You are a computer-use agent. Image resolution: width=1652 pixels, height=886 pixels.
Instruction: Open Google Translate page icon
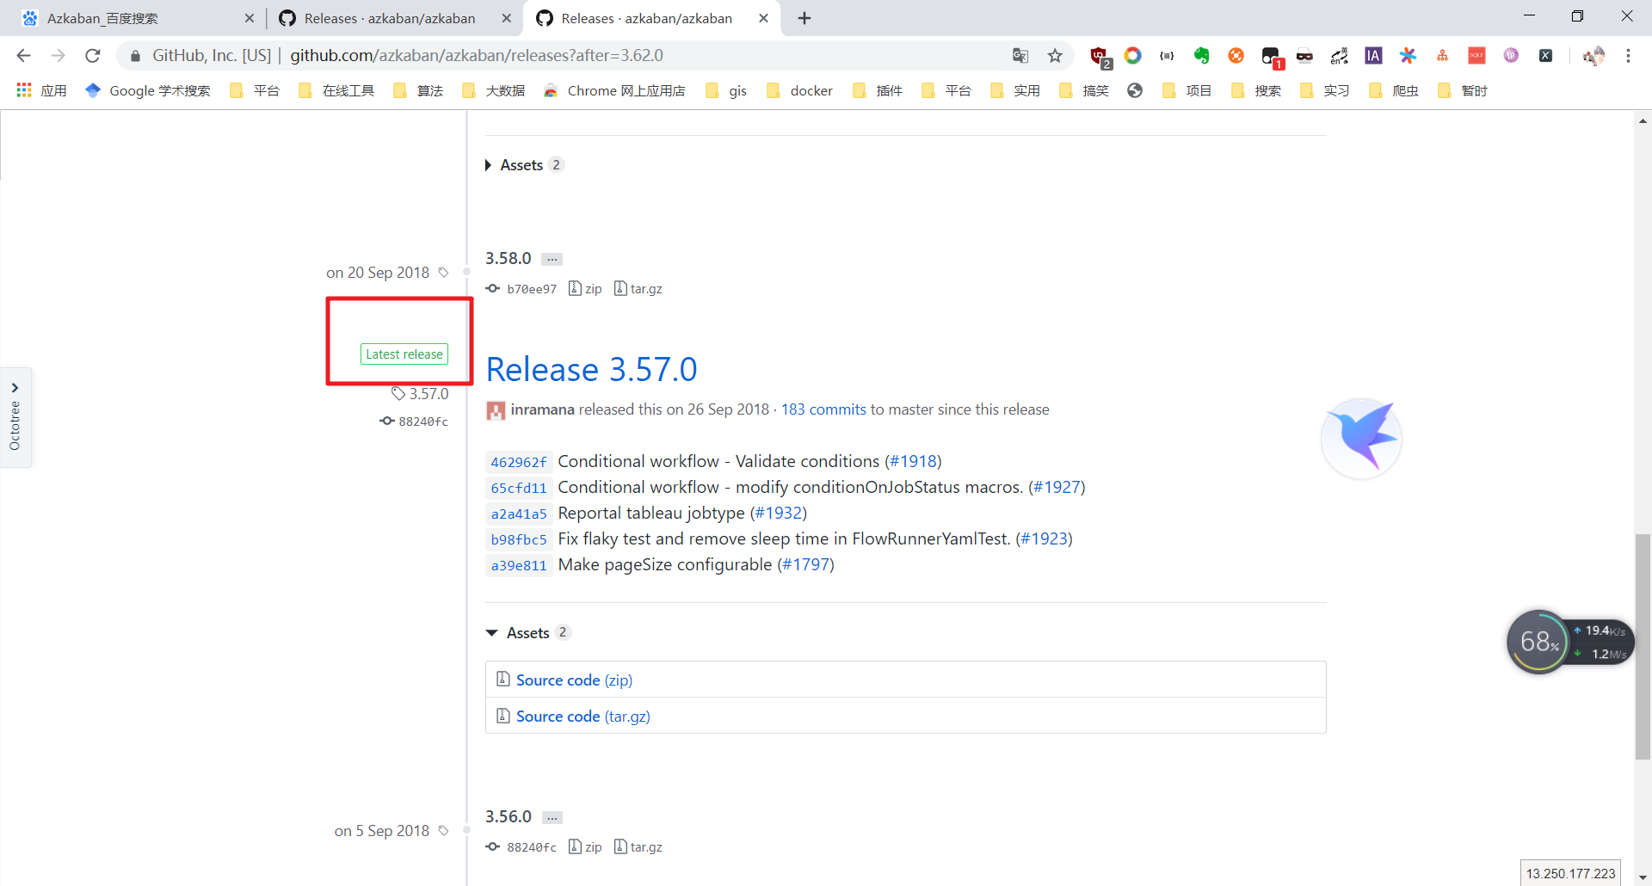coord(1020,56)
